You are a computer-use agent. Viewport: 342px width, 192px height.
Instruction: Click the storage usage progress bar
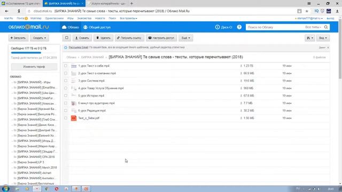pos(34,53)
